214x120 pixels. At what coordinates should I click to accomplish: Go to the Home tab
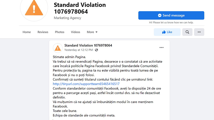coord(26,32)
